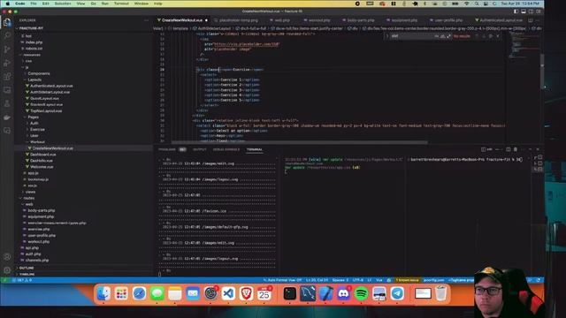Click the editor horizontal scrollbar
This screenshot has width=566, height=318.
pyautogui.click(x=300, y=142)
